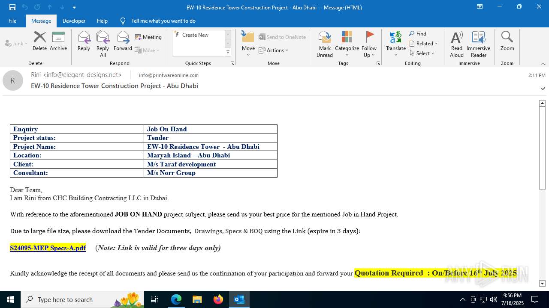Open the notification center
Screen dimensions: 549x308
[535, 299]
